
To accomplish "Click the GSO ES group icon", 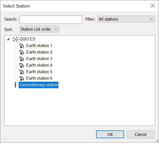I will tap(15, 39).
